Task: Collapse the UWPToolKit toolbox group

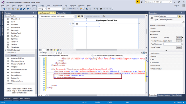Action: point(6,53)
